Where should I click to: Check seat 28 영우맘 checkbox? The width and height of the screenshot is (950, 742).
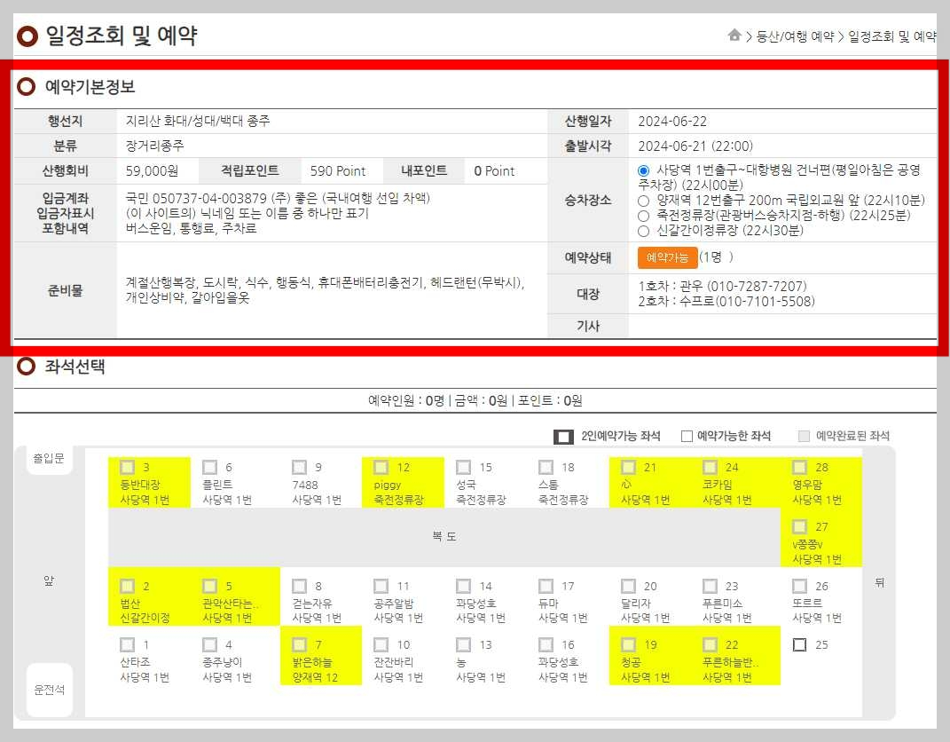coord(800,467)
